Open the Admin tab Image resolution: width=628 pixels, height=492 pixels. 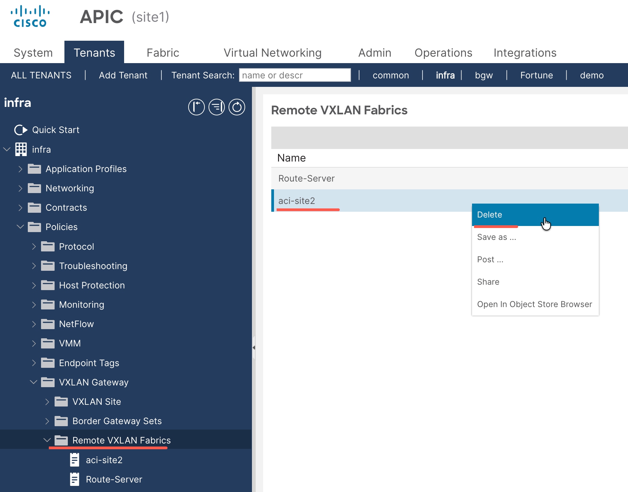(375, 53)
